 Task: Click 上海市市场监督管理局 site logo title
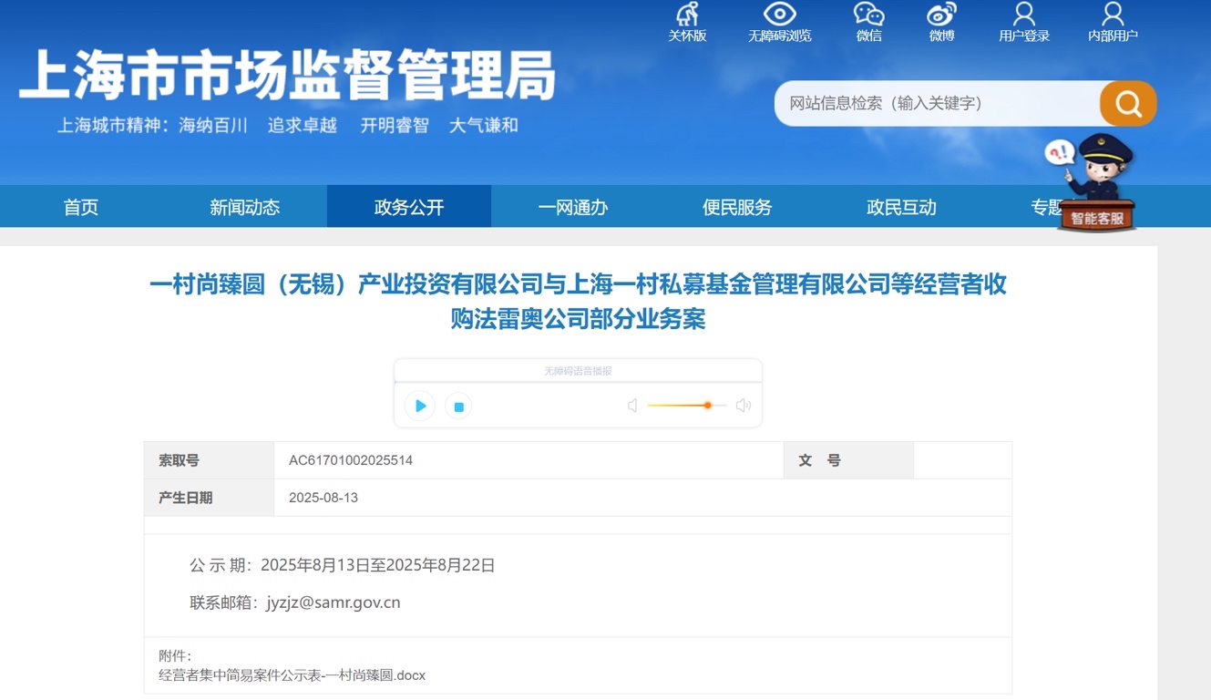(x=287, y=75)
